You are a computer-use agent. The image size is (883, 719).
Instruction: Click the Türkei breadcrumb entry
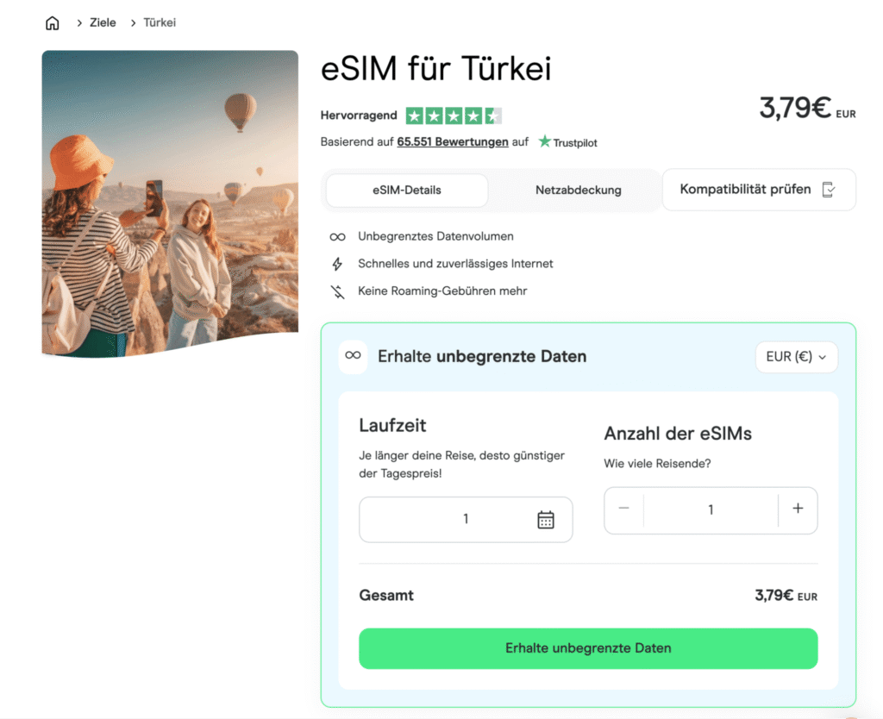(158, 22)
